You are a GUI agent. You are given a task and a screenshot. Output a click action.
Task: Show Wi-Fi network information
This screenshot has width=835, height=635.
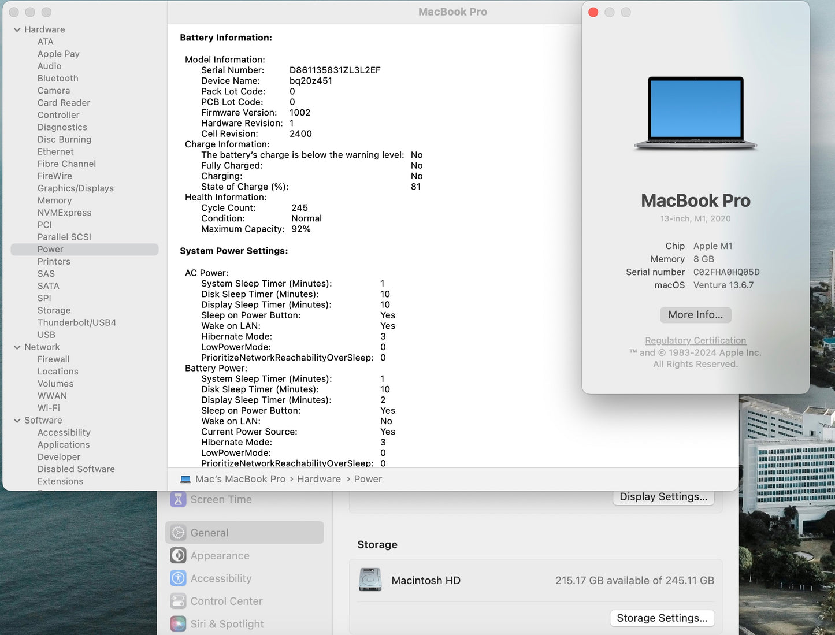click(49, 408)
